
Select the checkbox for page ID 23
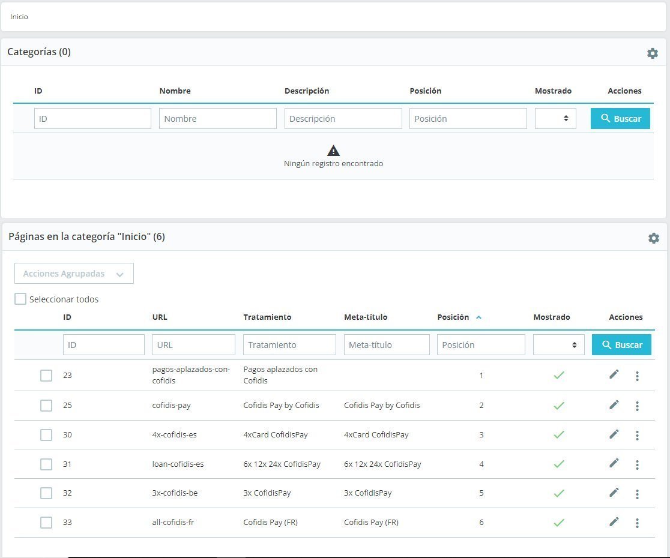point(46,376)
